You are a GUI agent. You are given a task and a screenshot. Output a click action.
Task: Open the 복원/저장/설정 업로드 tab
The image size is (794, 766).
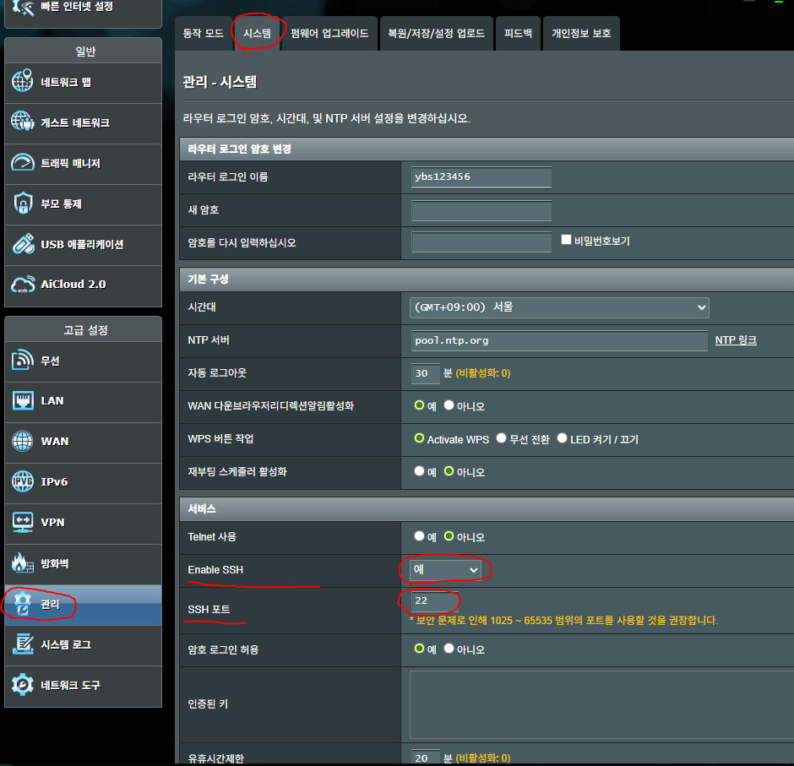[436, 34]
